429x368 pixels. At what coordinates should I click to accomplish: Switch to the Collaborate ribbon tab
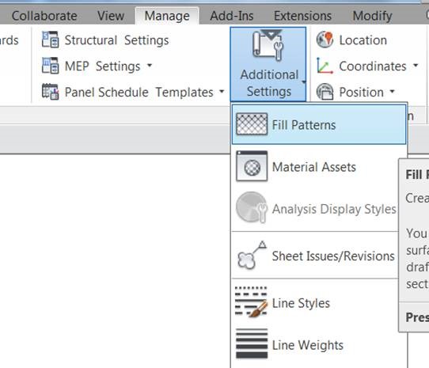44,16
